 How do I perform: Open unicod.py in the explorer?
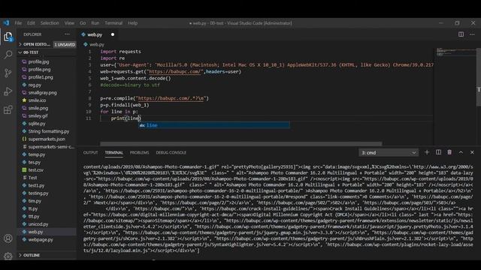tap(38, 224)
